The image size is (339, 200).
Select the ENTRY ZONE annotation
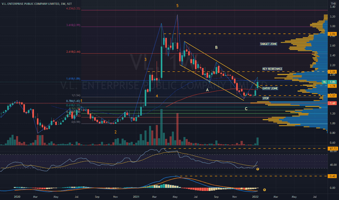(270, 88)
